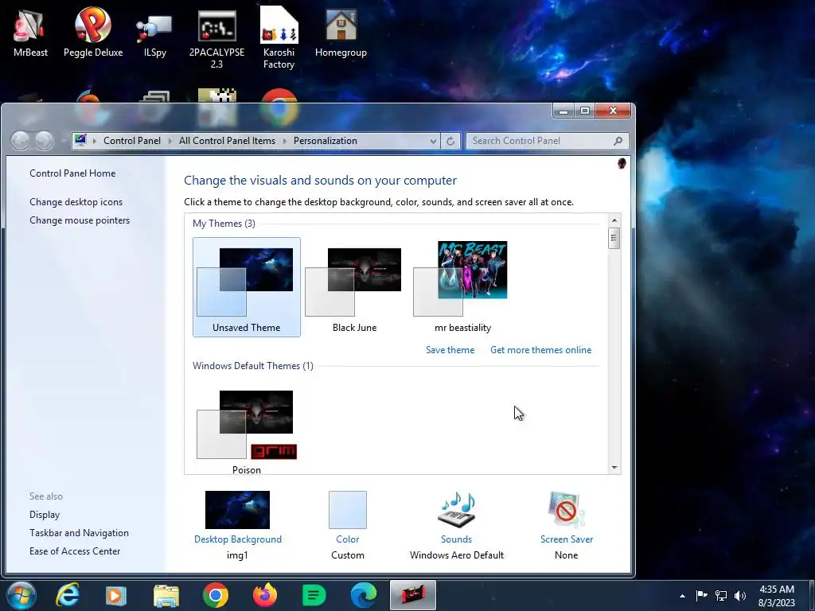Open the MrBeast desktop shortcut
815x611 pixels.
[30, 31]
